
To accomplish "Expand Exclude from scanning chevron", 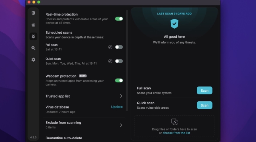I will tap(121, 125).
